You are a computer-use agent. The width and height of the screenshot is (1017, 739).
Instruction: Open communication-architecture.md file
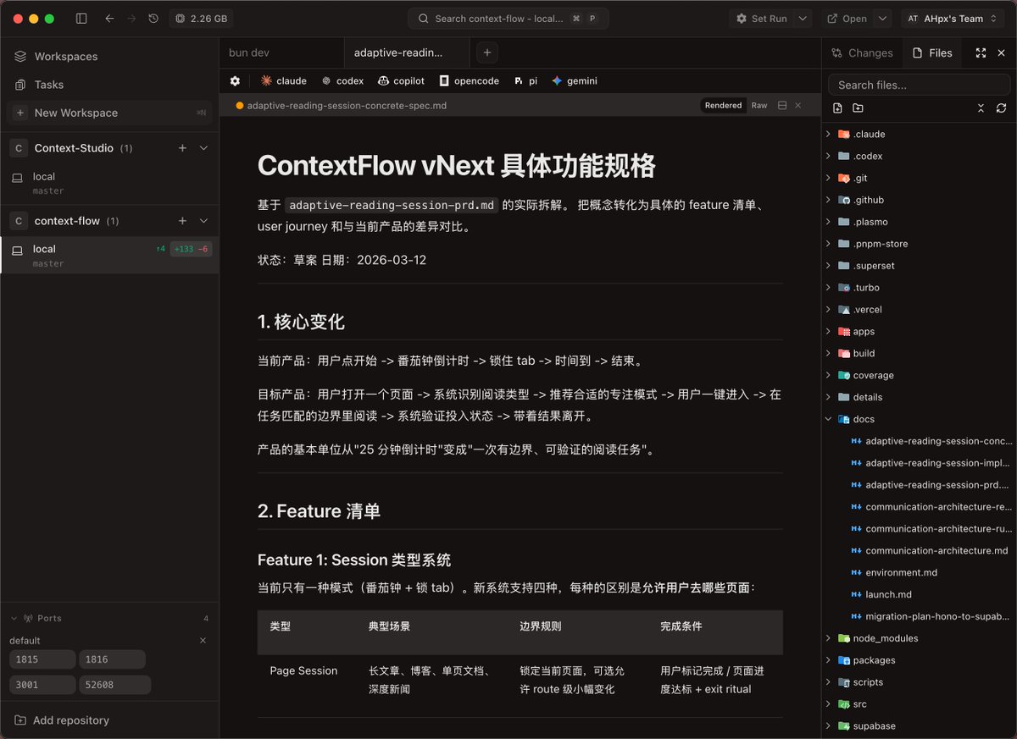tap(930, 550)
